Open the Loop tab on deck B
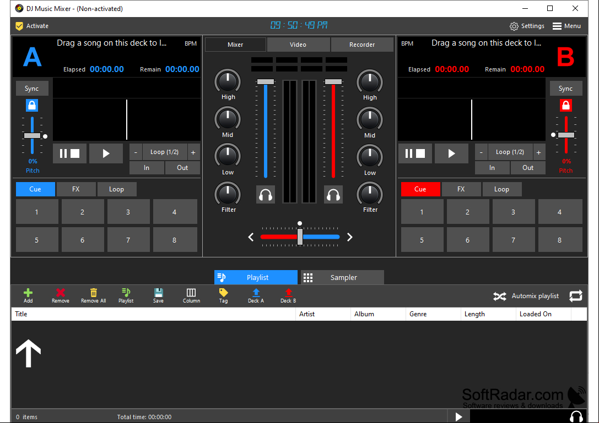This screenshot has height=423, width=599. point(501,189)
